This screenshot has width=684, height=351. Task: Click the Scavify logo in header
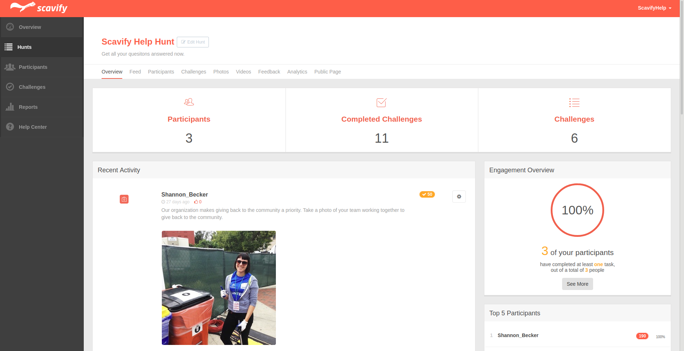pos(38,8)
